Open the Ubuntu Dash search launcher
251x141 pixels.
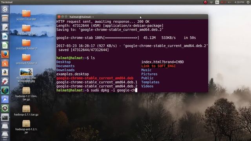[5, 9]
